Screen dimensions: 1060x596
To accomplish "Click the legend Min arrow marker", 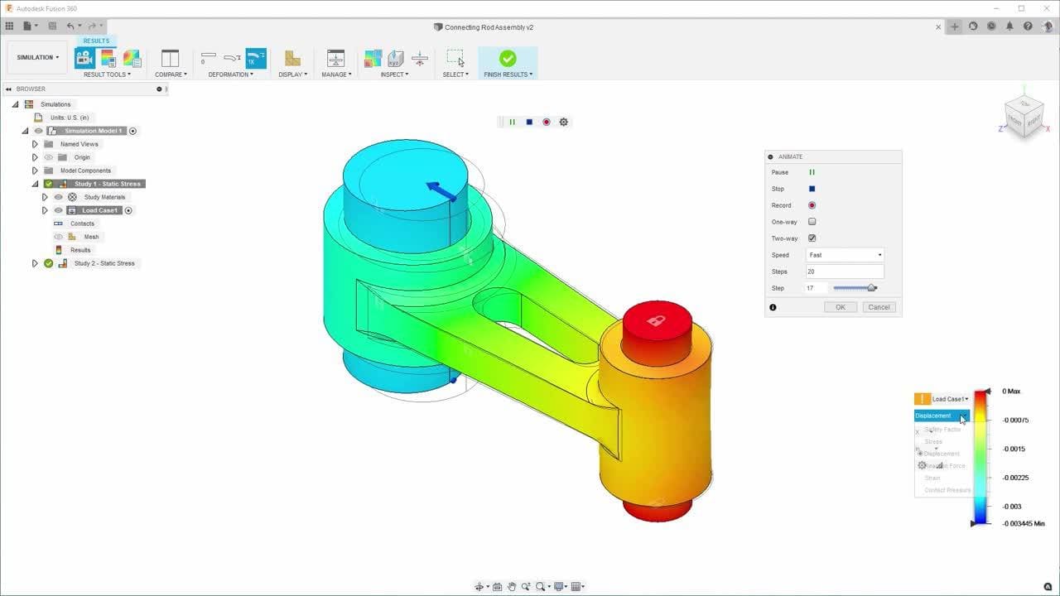I will point(974,523).
